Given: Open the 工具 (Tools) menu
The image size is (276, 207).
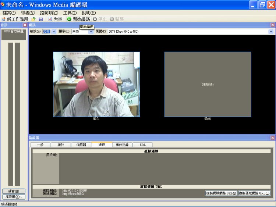Looking at the screenshot, I should pyautogui.click(x=70, y=13).
